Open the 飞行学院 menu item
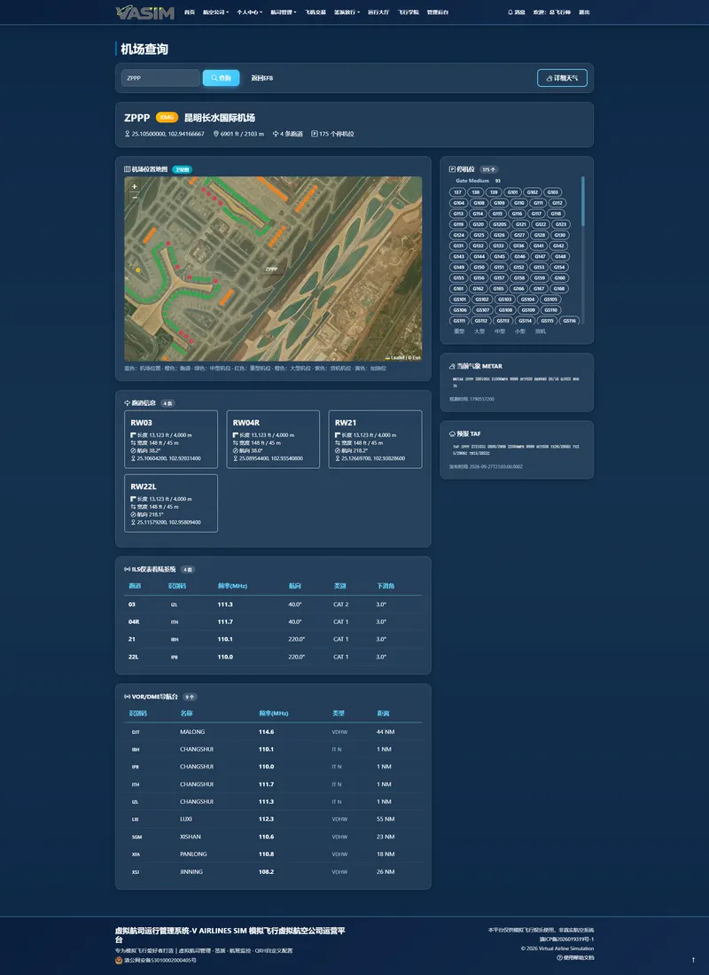709x975 pixels. tap(409, 12)
